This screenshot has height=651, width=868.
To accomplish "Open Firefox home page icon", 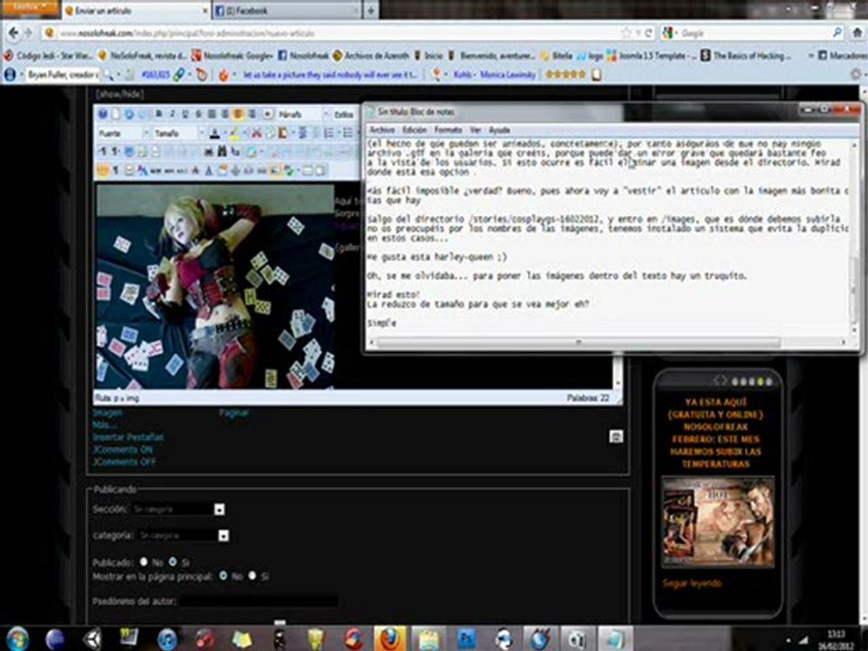I will 856,33.
